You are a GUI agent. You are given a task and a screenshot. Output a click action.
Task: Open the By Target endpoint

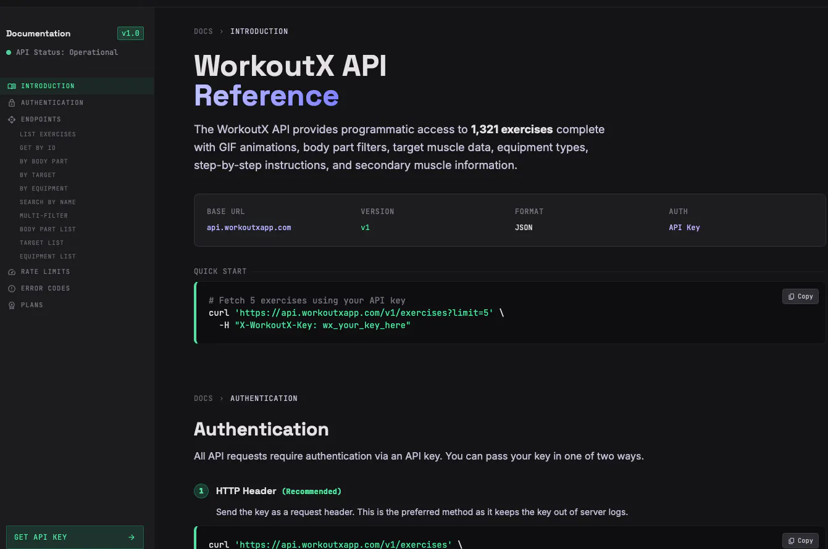click(38, 175)
